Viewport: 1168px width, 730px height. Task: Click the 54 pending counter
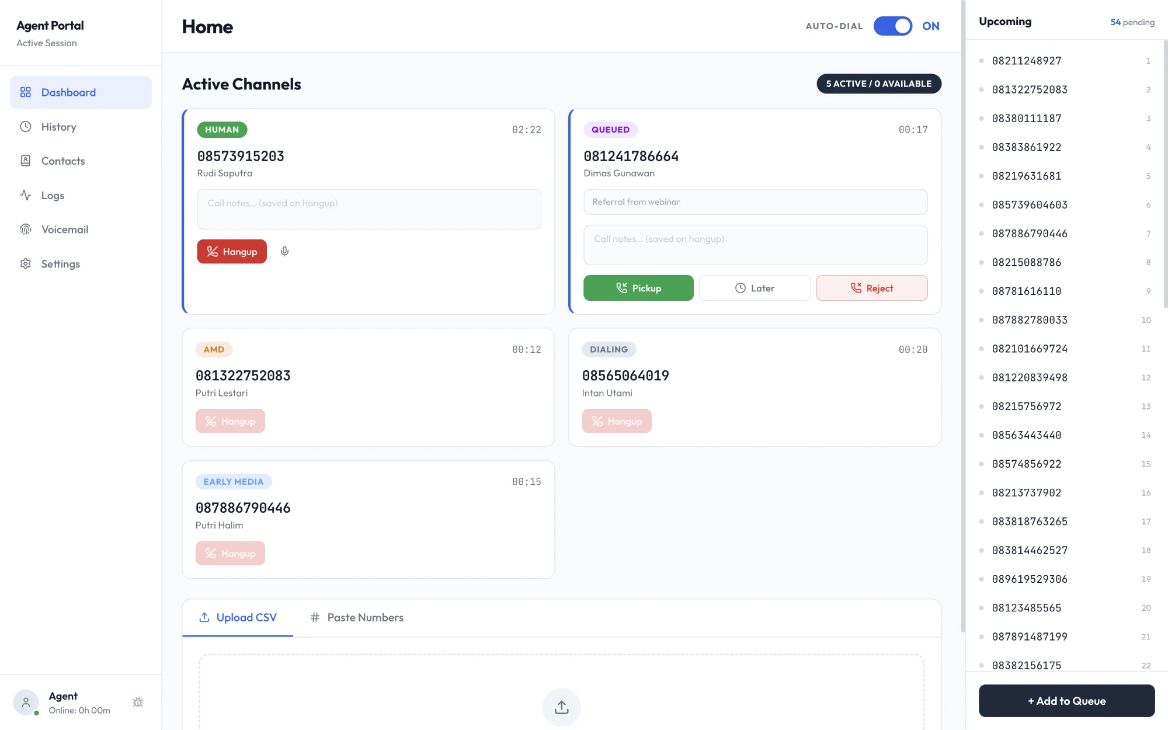coord(1132,22)
